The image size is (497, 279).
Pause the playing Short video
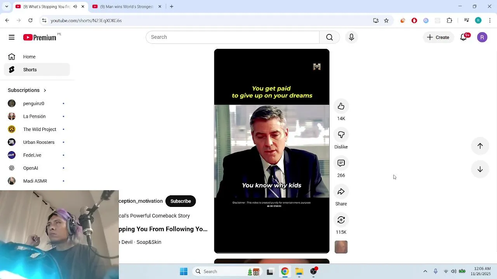click(272, 151)
